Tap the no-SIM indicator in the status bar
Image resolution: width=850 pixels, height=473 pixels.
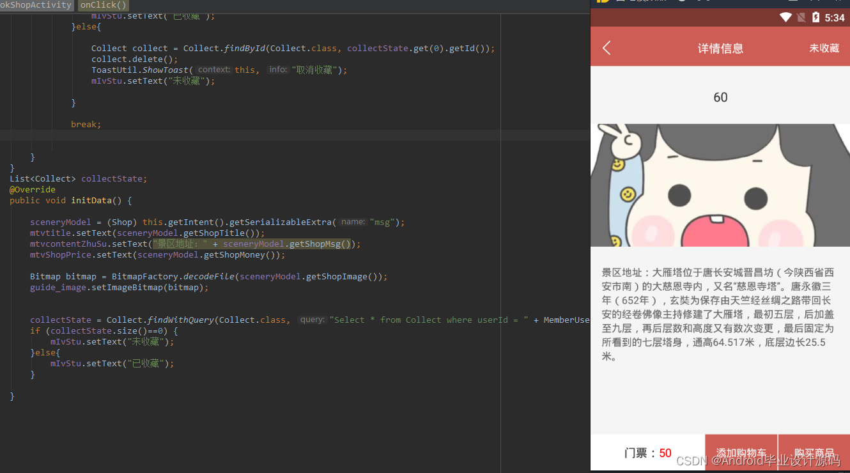801,17
